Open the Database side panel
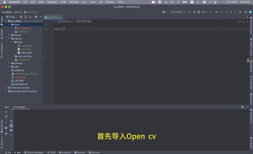The width and height of the screenshot is (253, 154). coord(251,99)
